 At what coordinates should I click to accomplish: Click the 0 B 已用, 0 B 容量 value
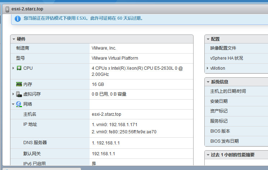109,94
